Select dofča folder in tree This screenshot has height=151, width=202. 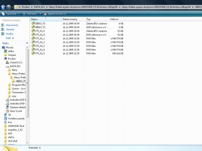coord(11,137)
